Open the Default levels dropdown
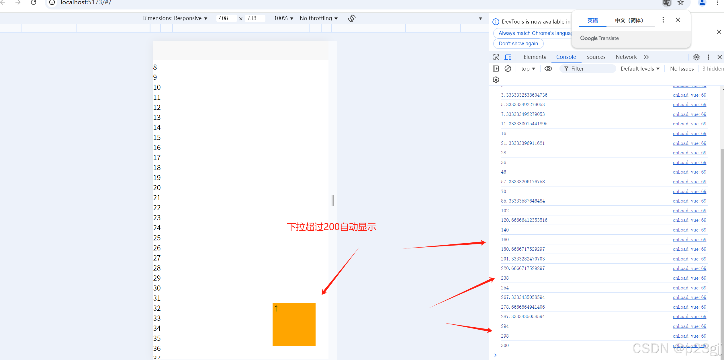The height and width of the screenshot is (360, 724). 640,69
